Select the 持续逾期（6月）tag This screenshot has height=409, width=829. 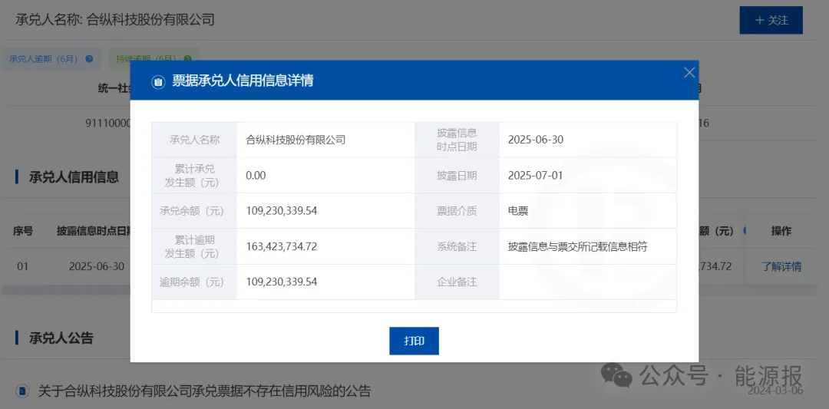click(146, 59)
